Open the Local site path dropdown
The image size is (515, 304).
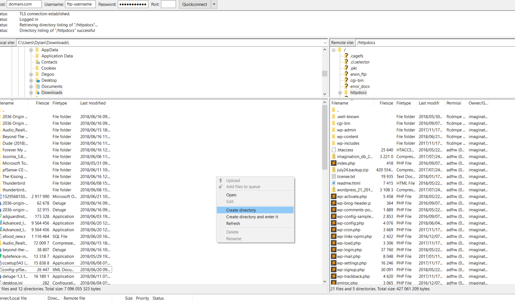point(325,43)
